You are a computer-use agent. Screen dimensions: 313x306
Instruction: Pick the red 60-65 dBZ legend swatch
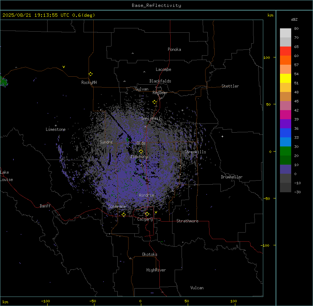pyautogui.click(x=285, y=51)
